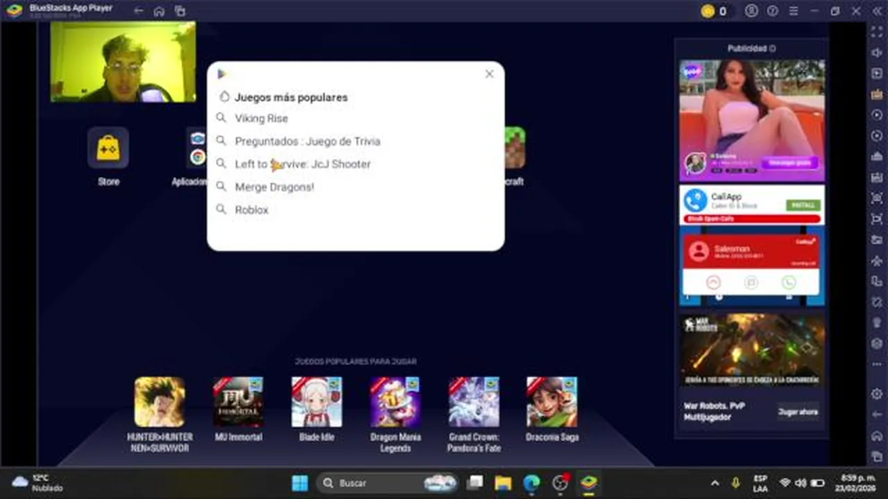Open Dragon Mania Legends game thumbnail
This screenshot has width=888, height=499.
[x=395, y=402]
